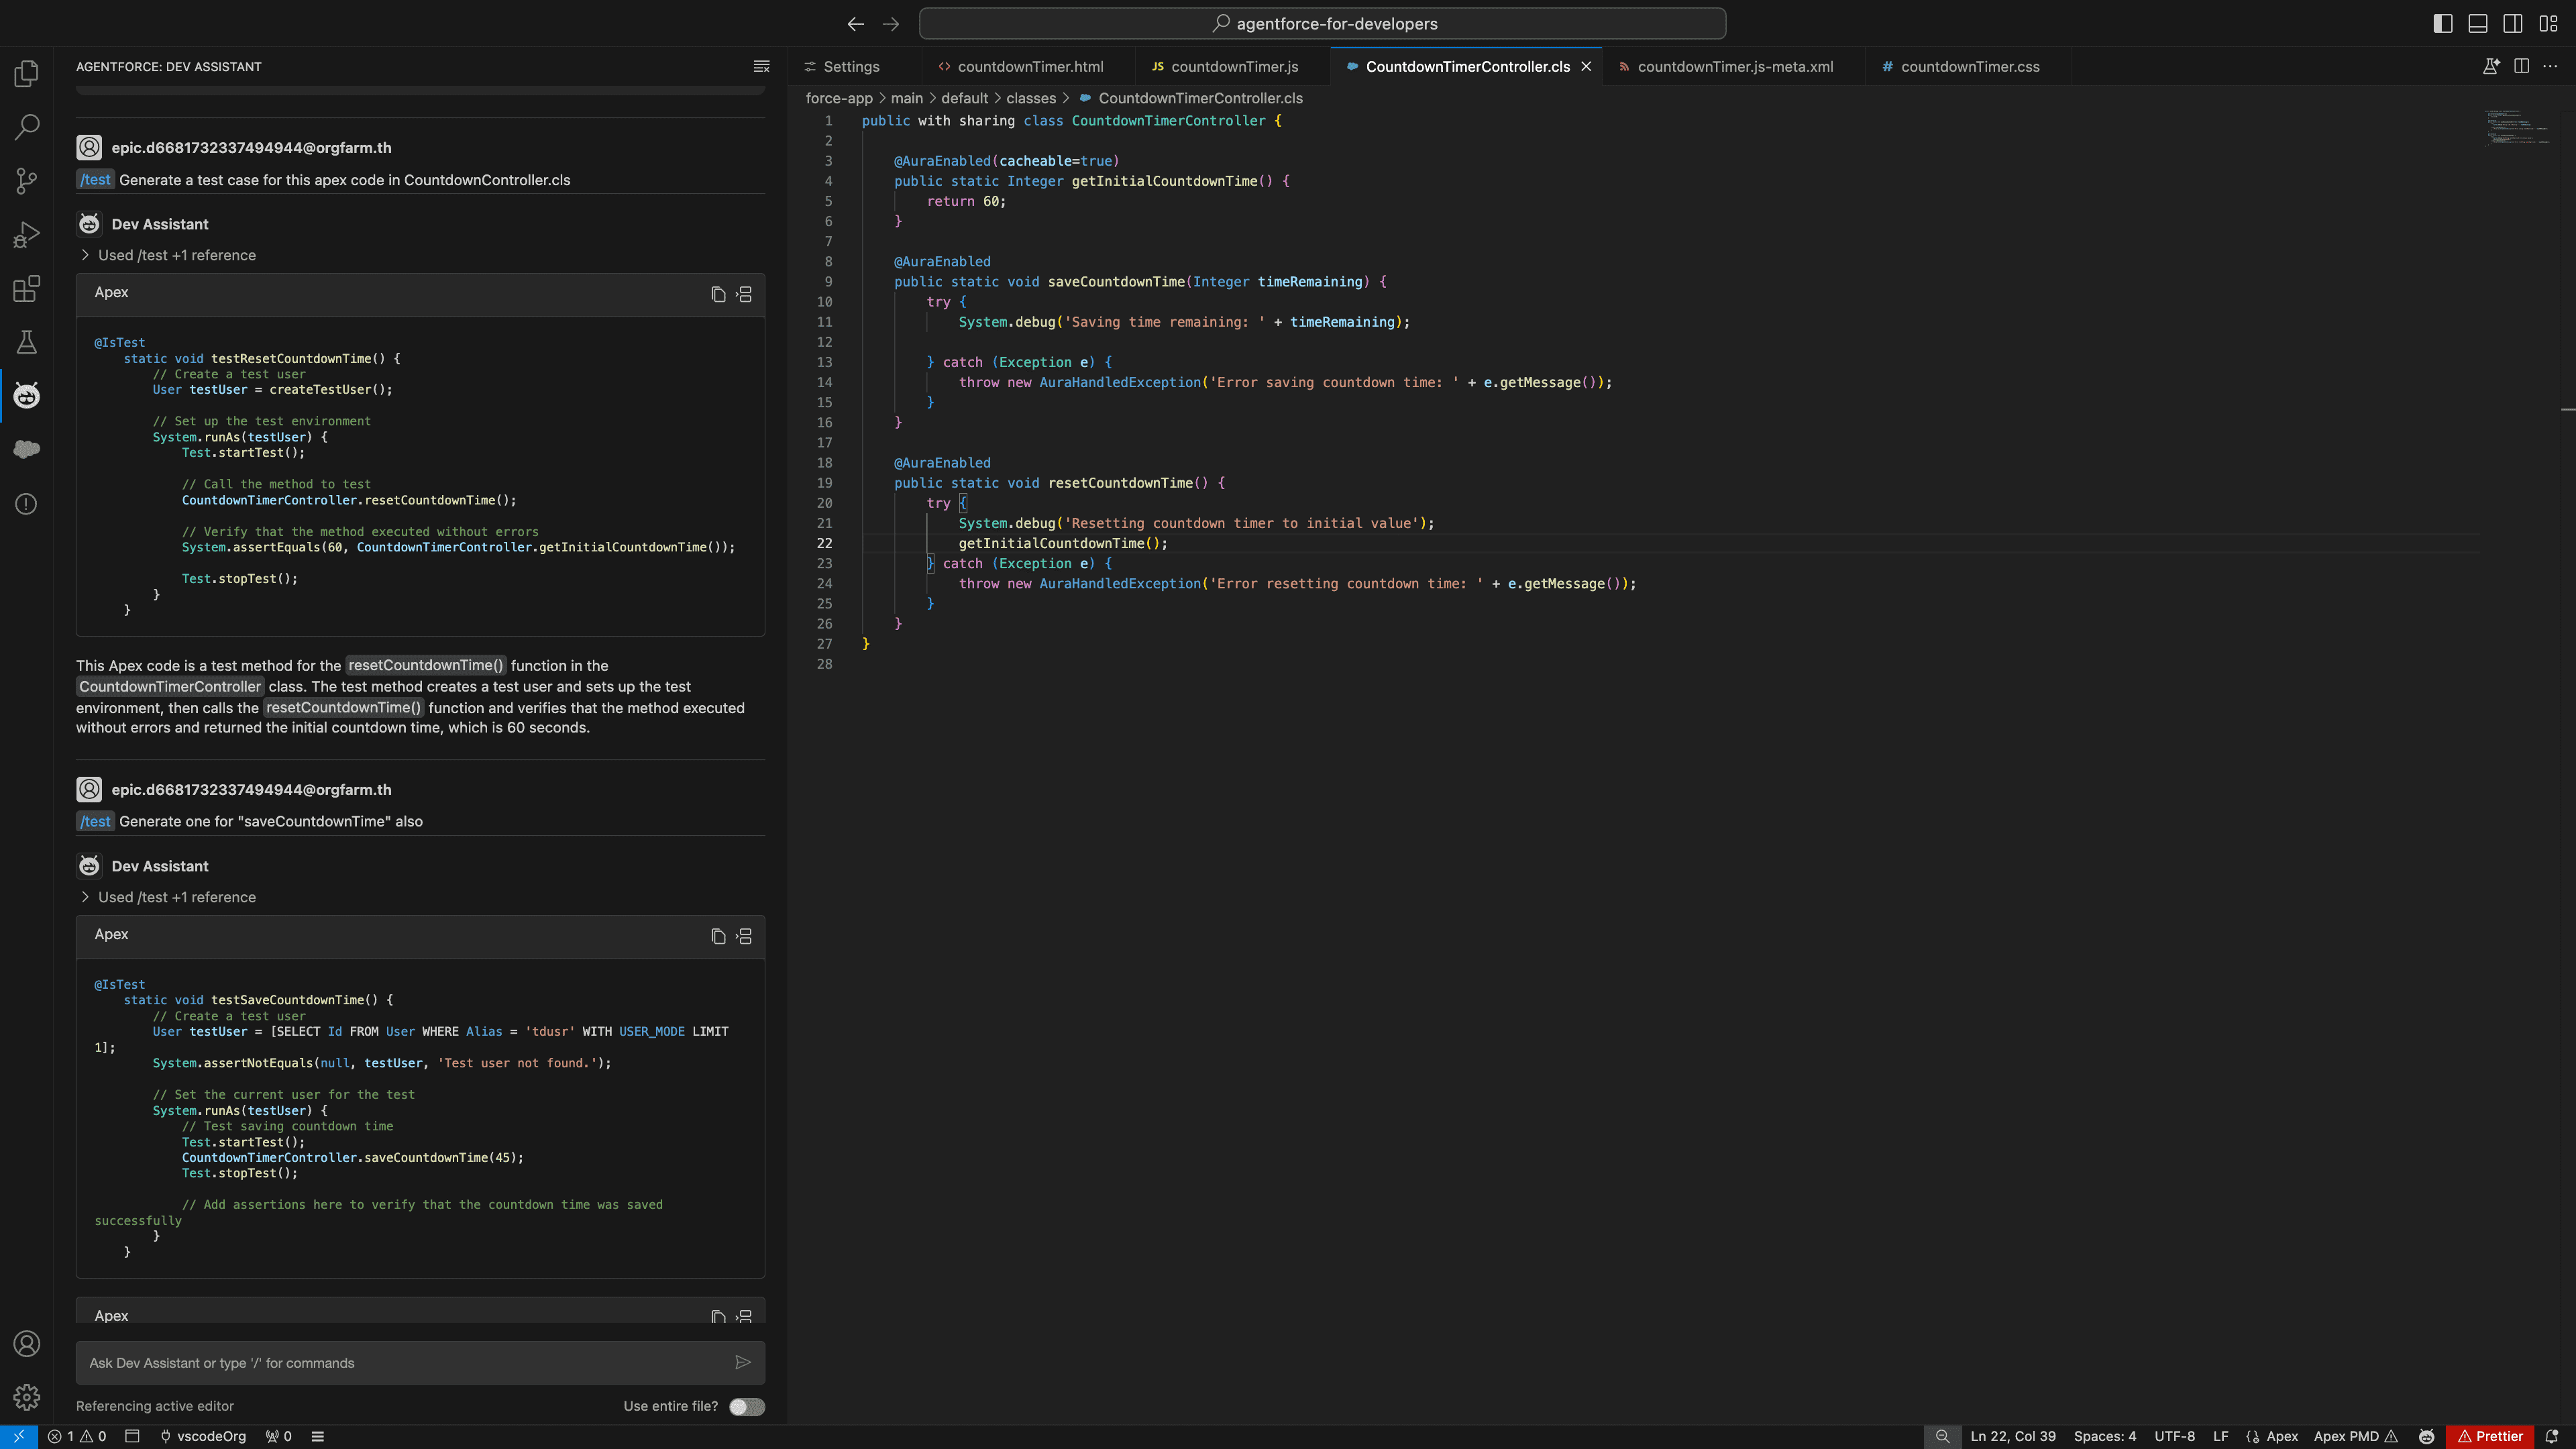2576x1449 pixels.
Task: Open the LF end-of-line selector
Action: tap(2220, 1436)
